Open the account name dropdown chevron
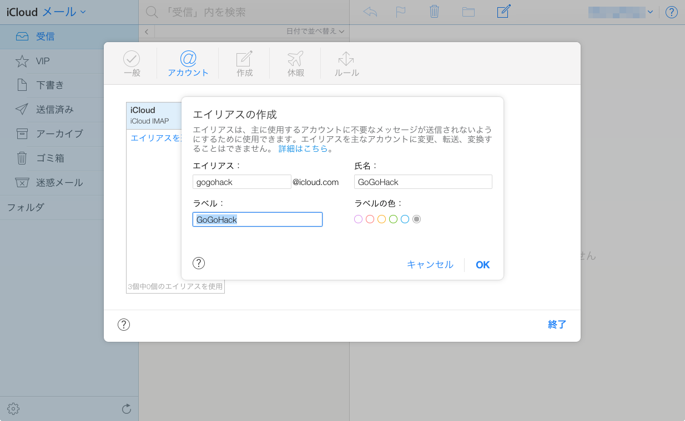 coord(650,12)
